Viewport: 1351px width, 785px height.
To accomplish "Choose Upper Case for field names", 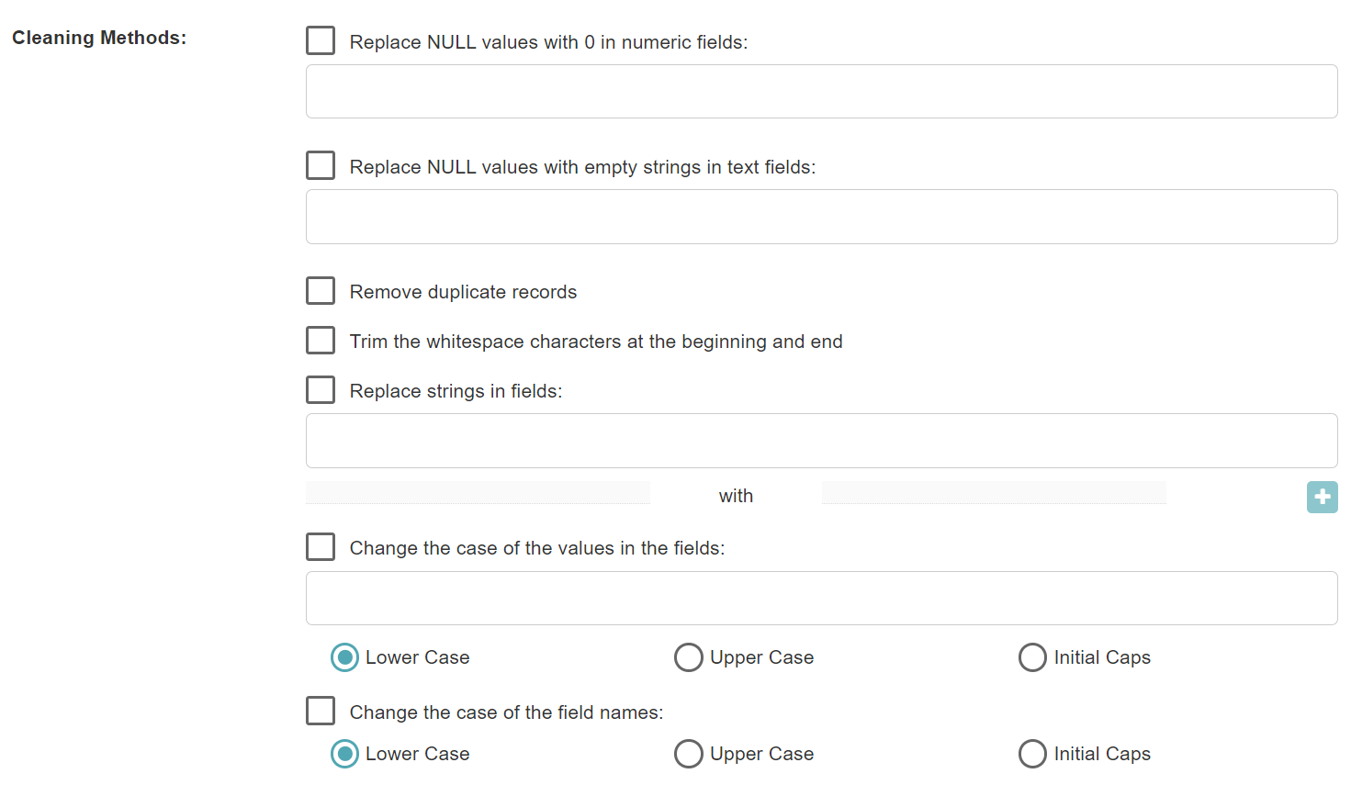I will click(689, 754).
